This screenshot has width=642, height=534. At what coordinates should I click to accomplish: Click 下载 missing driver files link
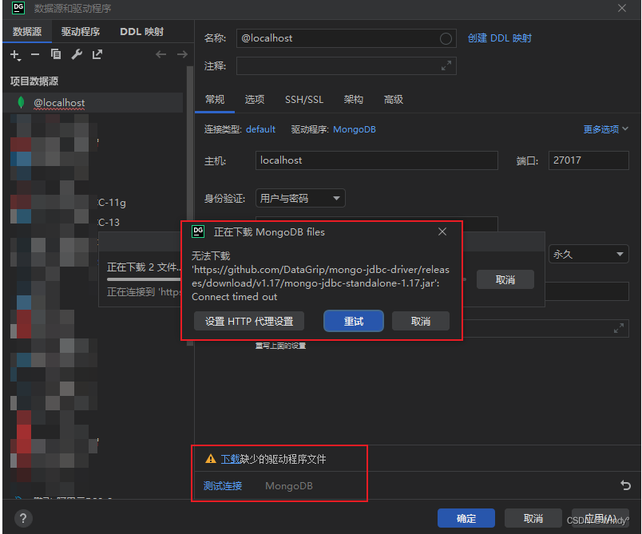[231, 459]
